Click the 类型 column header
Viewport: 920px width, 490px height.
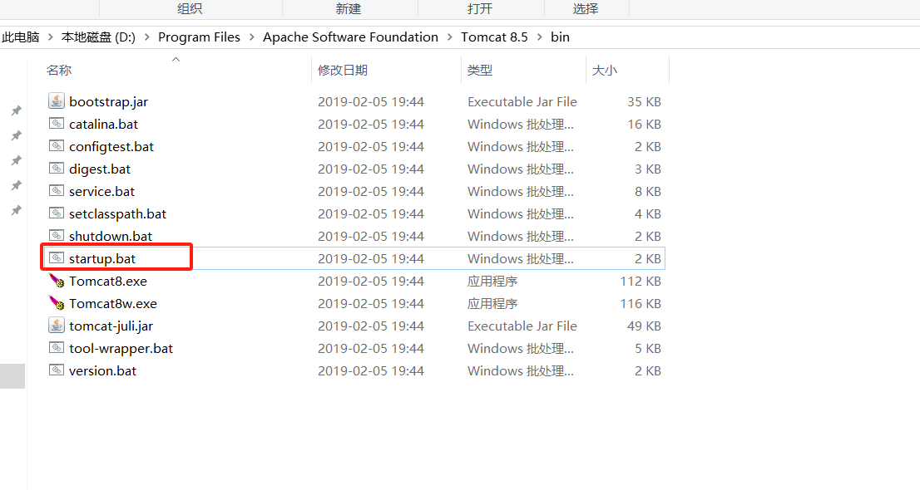click(x=480, y=71)
